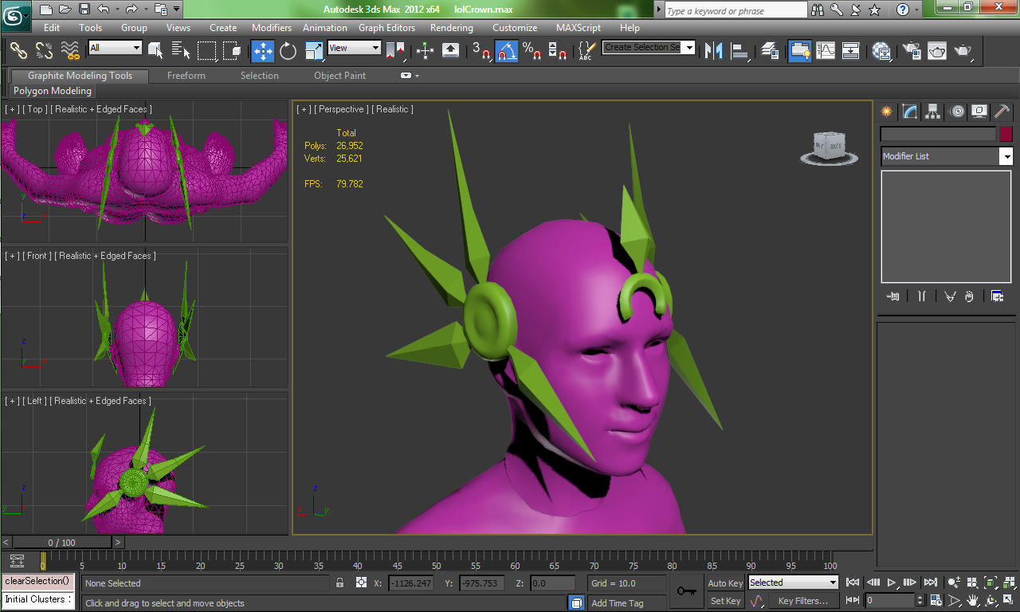Activate the Select Object tool
The image size is (1020, 612).
click(x=155, y=50)
